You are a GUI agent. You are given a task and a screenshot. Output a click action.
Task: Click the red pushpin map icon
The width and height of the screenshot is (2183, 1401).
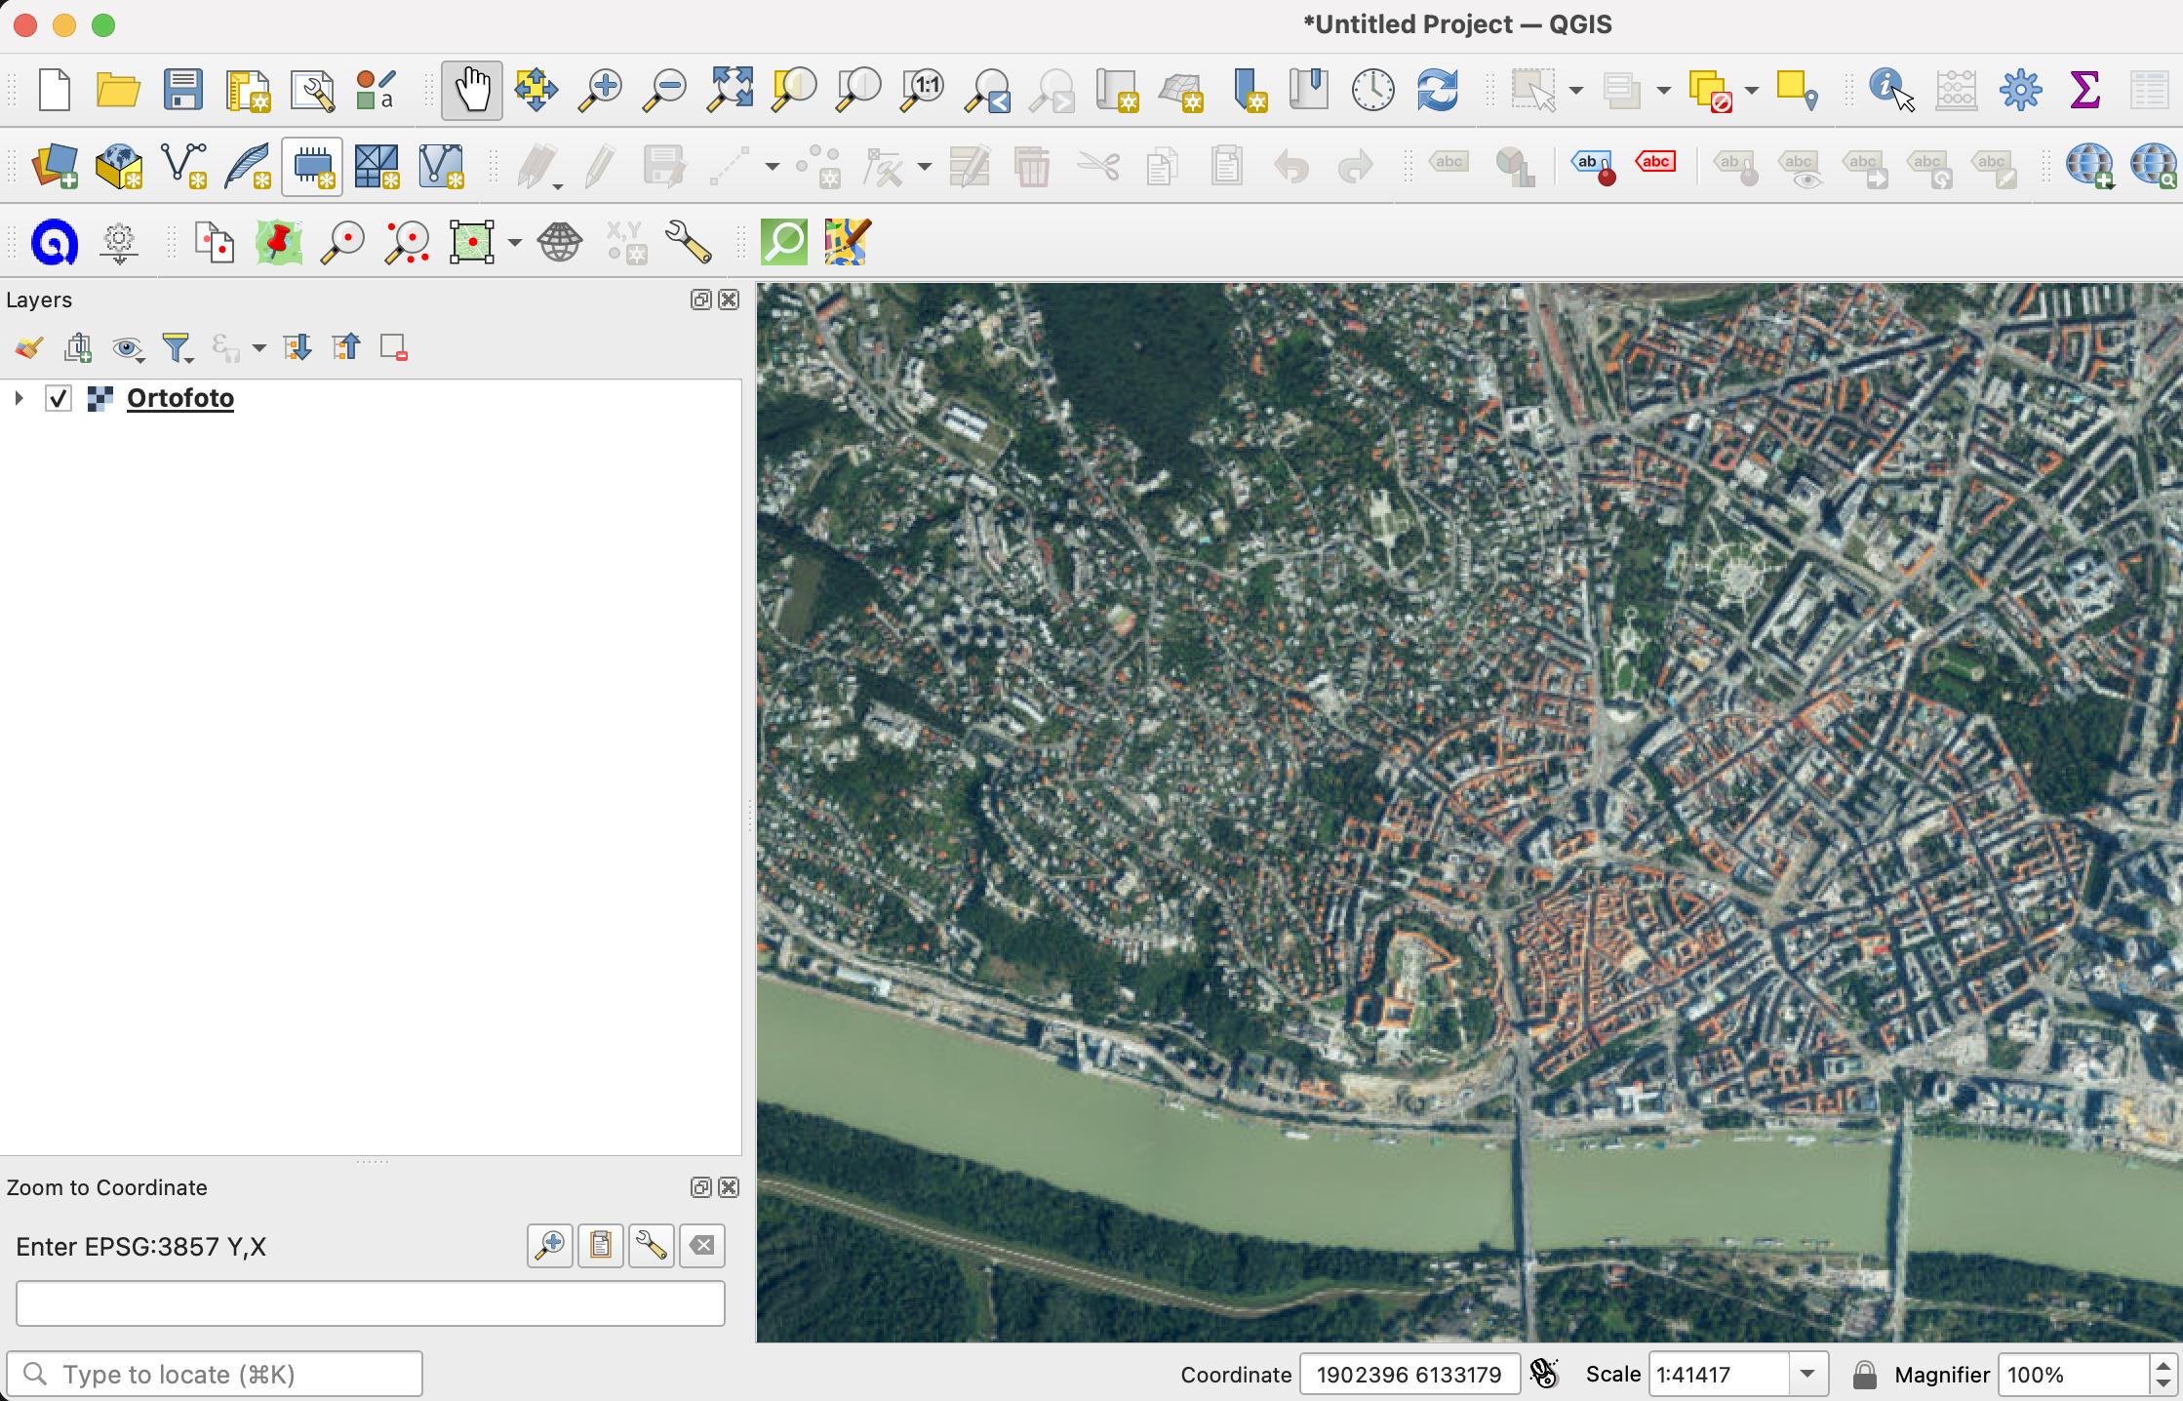pos(279,242)
